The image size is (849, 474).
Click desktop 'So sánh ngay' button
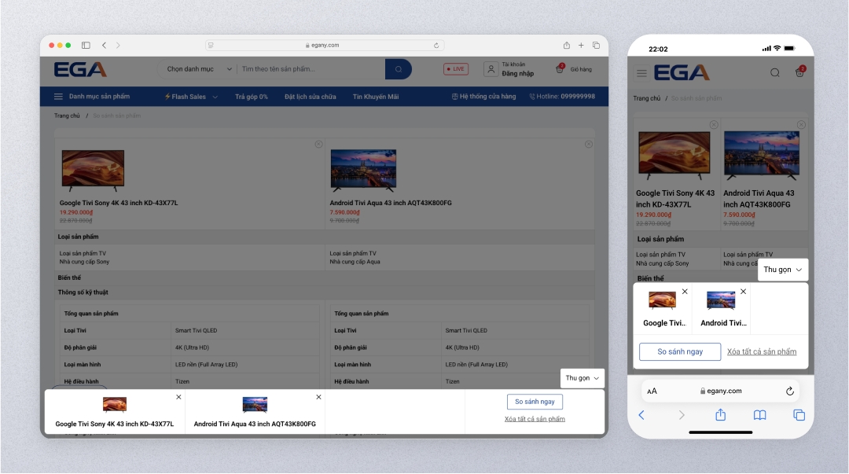(535, 402)
